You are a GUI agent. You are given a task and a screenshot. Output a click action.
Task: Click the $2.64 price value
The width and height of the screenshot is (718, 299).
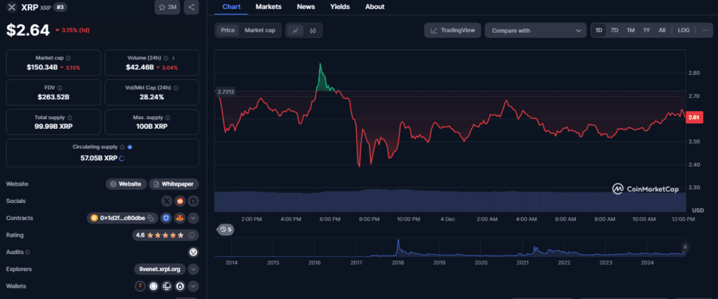coord(28,30)
